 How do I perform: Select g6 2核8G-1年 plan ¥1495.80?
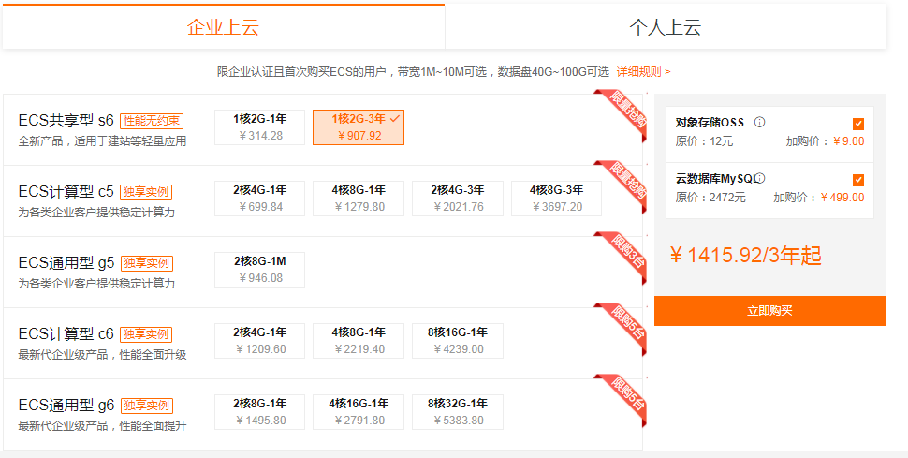click(259, 412)
